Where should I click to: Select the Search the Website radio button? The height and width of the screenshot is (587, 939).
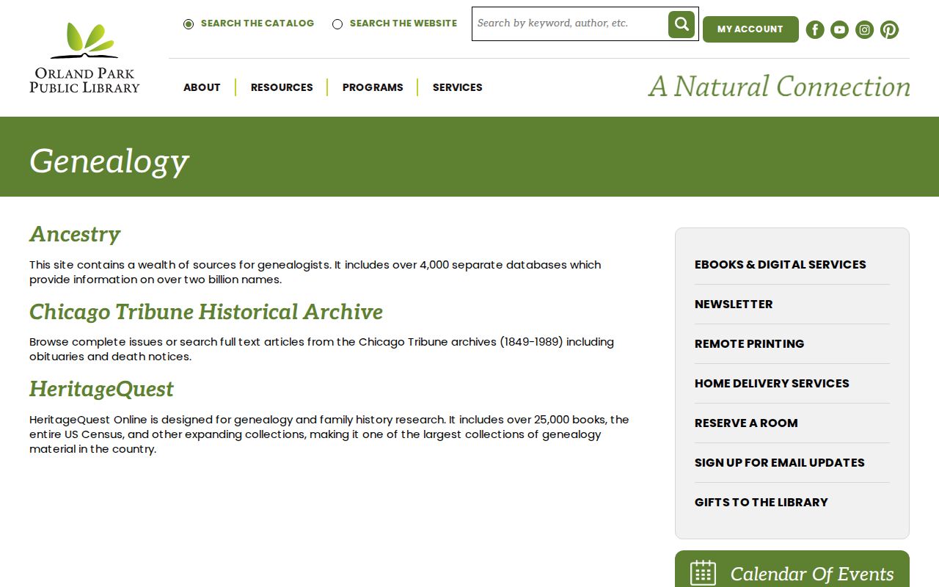[337, 24]
